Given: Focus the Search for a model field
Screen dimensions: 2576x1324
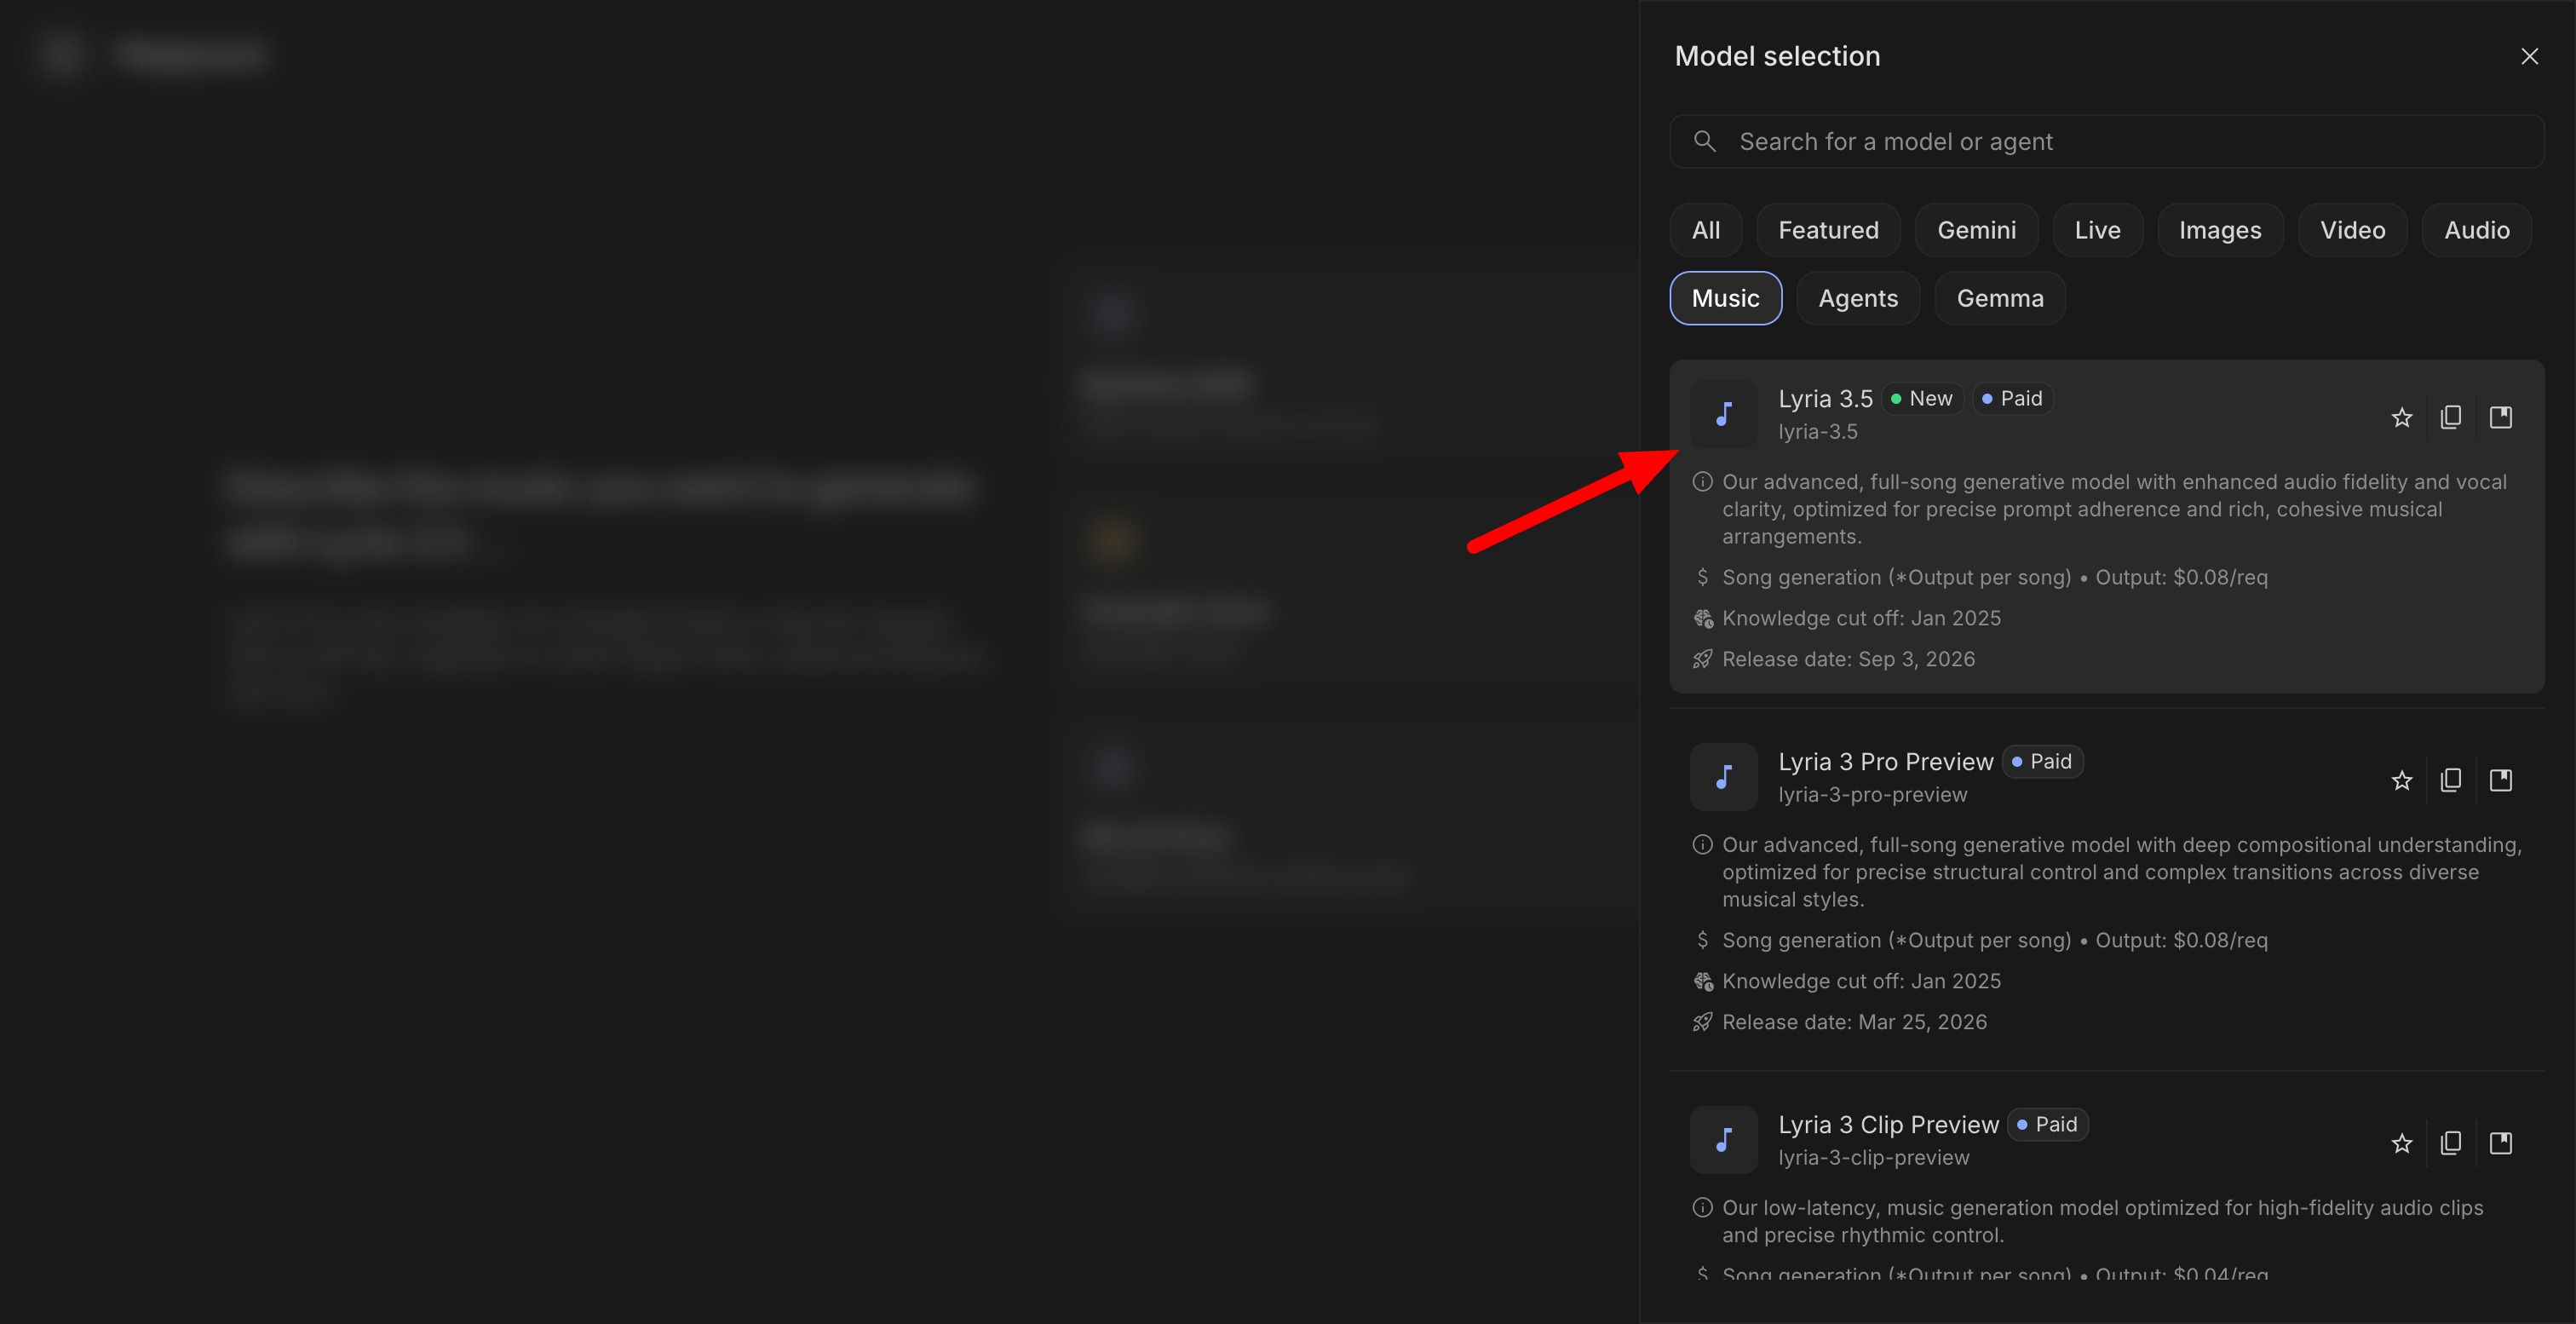Looking at the screenshot, I should 2106,141.
